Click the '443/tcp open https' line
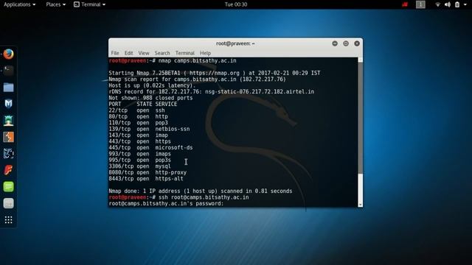 (x=139, y=141)
